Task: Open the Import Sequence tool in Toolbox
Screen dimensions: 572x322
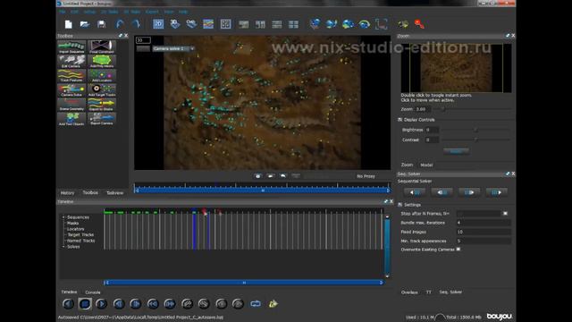Action: (71, 47)
